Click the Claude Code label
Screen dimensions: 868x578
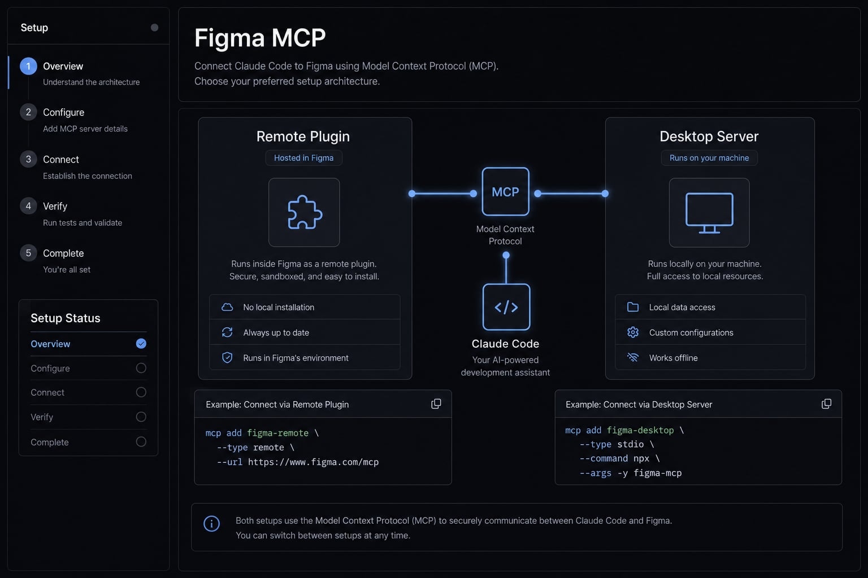coord(506,344)
